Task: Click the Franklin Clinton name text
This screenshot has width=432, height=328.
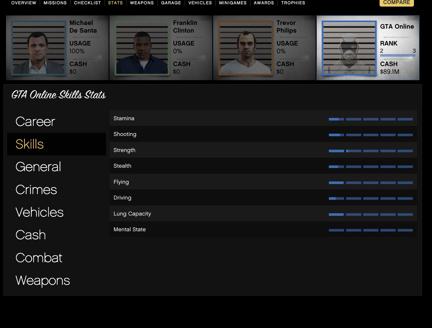Action: (185, 27)
